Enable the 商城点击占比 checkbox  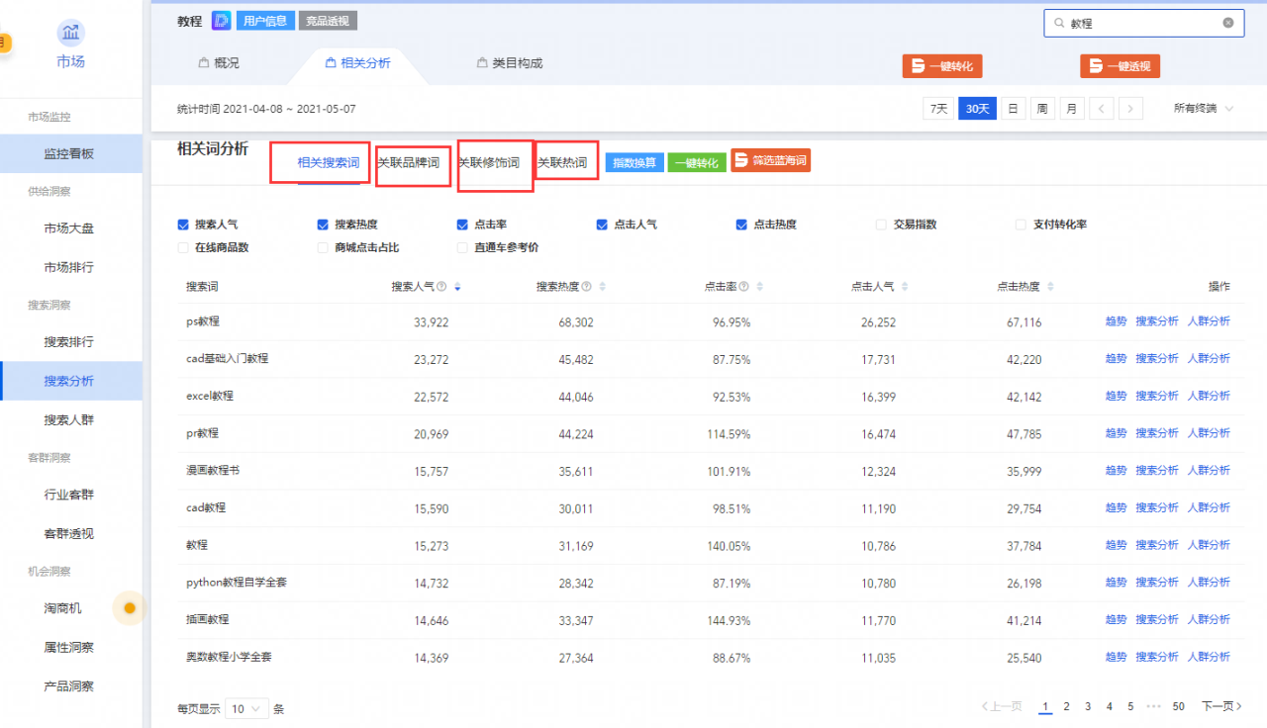click(323, 247)
